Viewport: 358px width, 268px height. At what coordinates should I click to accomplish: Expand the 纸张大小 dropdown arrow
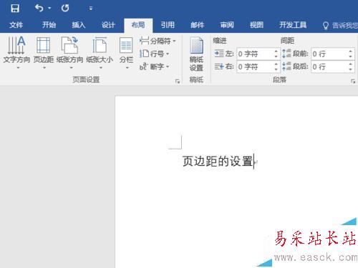pyautogui.click(x=101, y=68)
